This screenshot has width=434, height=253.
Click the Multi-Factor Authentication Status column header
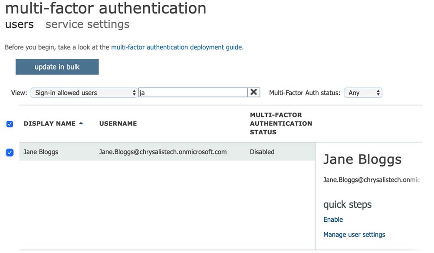point(281,123)
